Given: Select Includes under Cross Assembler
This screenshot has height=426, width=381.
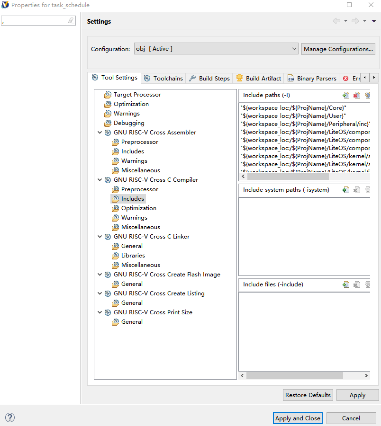Looking at the screenshot, I should [128, 151].
